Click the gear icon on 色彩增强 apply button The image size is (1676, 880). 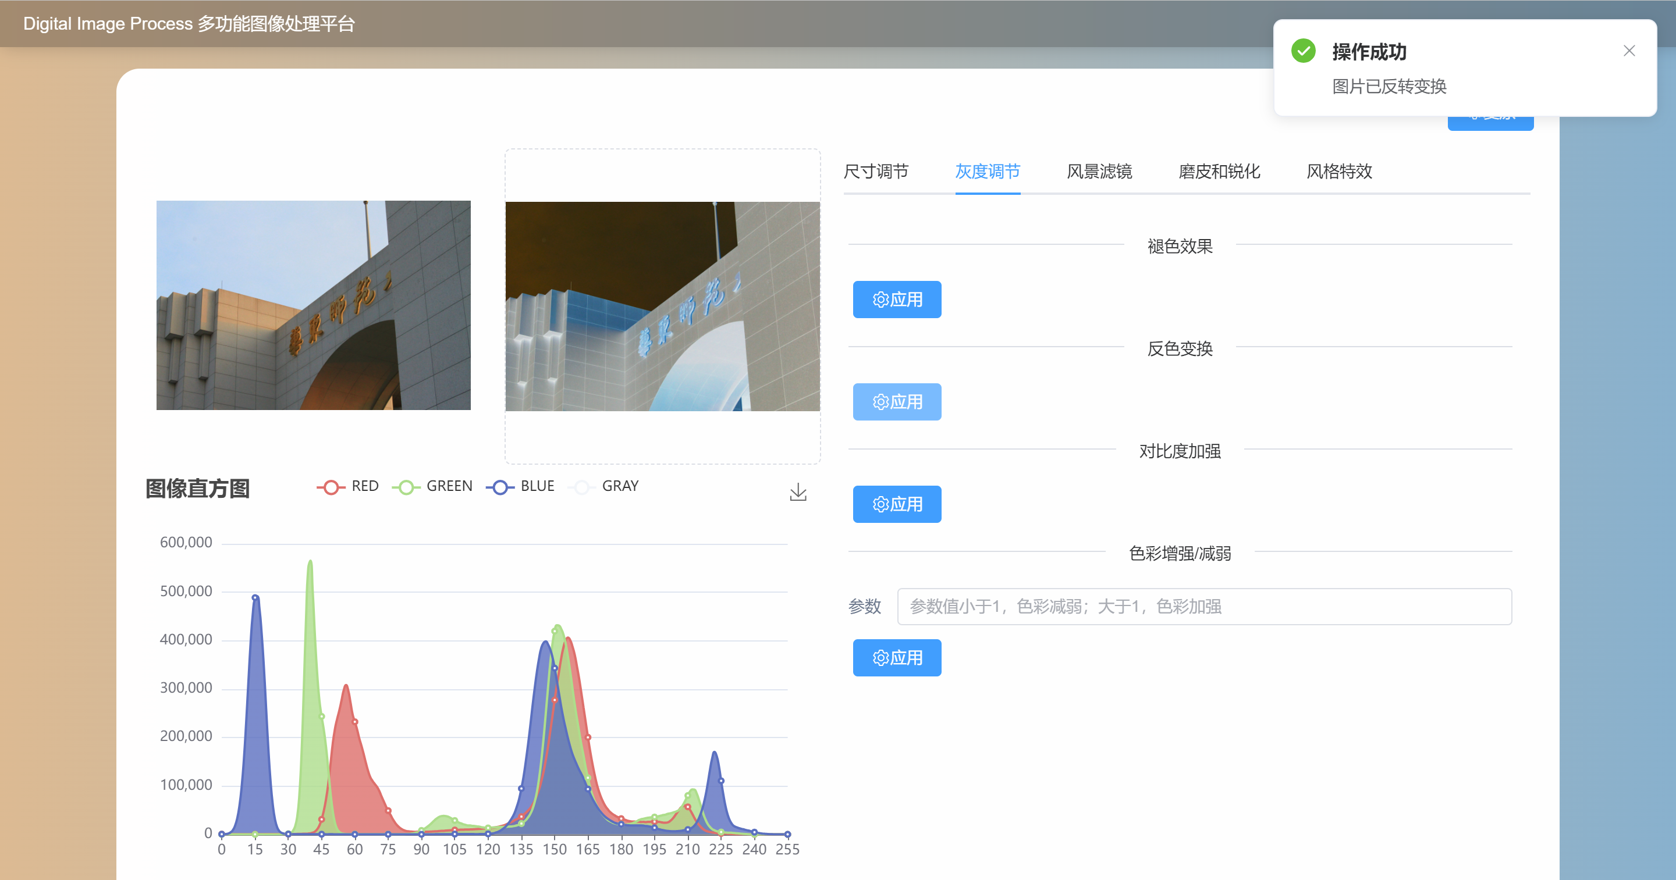tap(880, 658)
